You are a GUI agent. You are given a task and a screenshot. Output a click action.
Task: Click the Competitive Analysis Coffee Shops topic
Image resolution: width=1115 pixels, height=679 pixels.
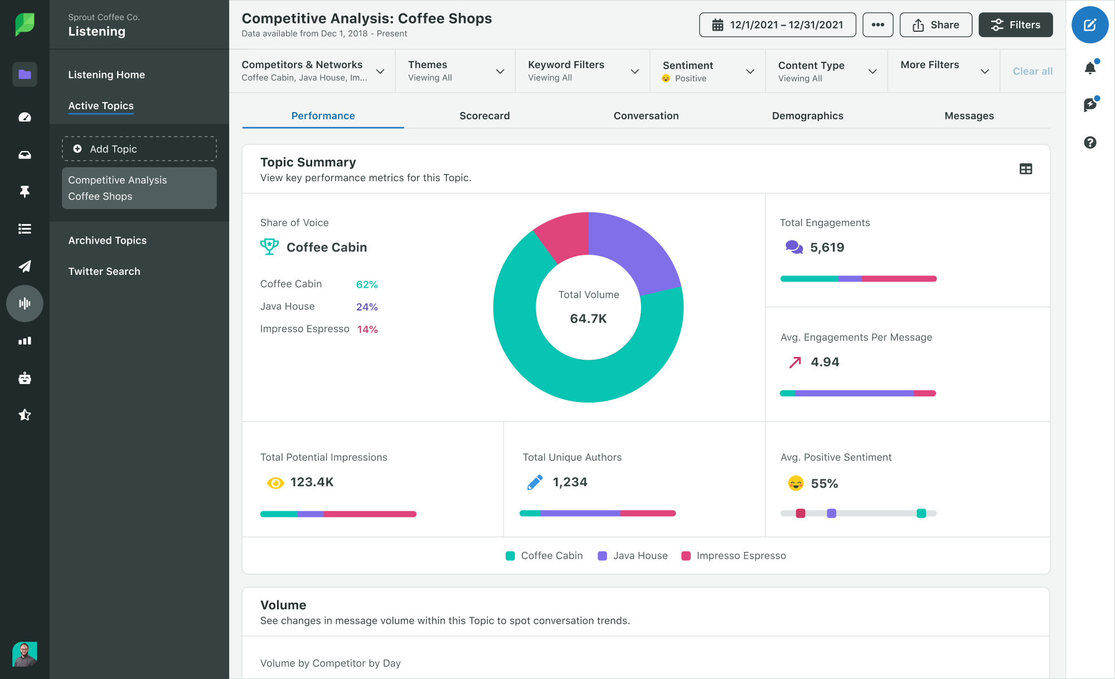tap(139, 188)
